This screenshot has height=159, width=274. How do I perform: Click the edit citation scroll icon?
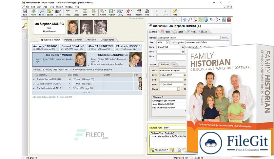172,150
